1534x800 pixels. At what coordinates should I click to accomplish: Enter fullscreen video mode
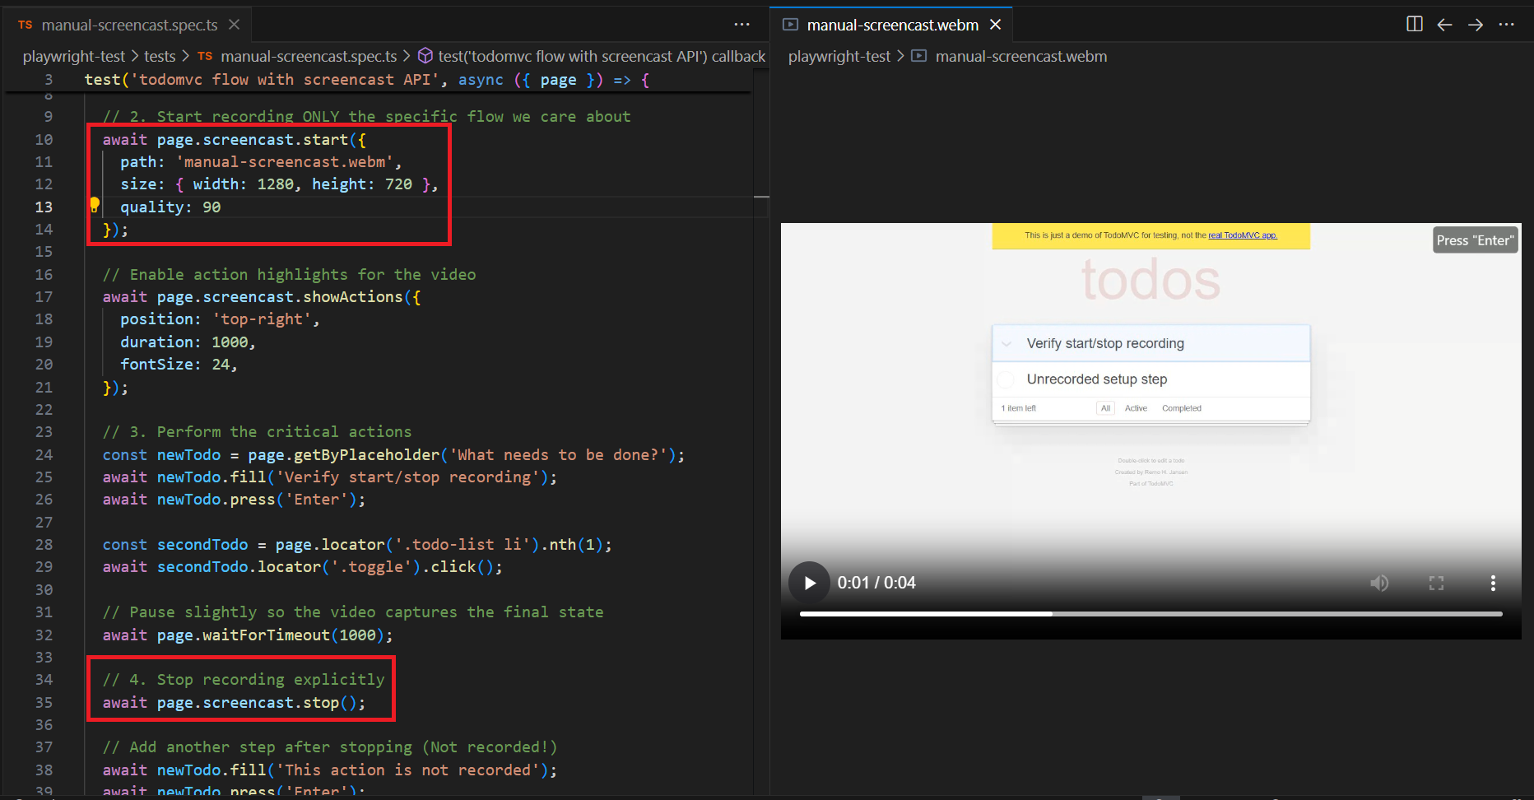coord(1436,583)
